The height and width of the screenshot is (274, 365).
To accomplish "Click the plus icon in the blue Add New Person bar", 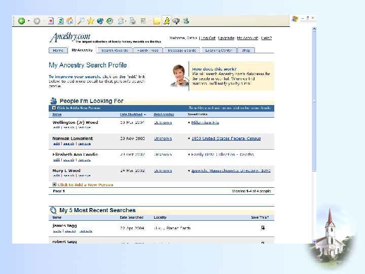I will [x=54, y=108].
